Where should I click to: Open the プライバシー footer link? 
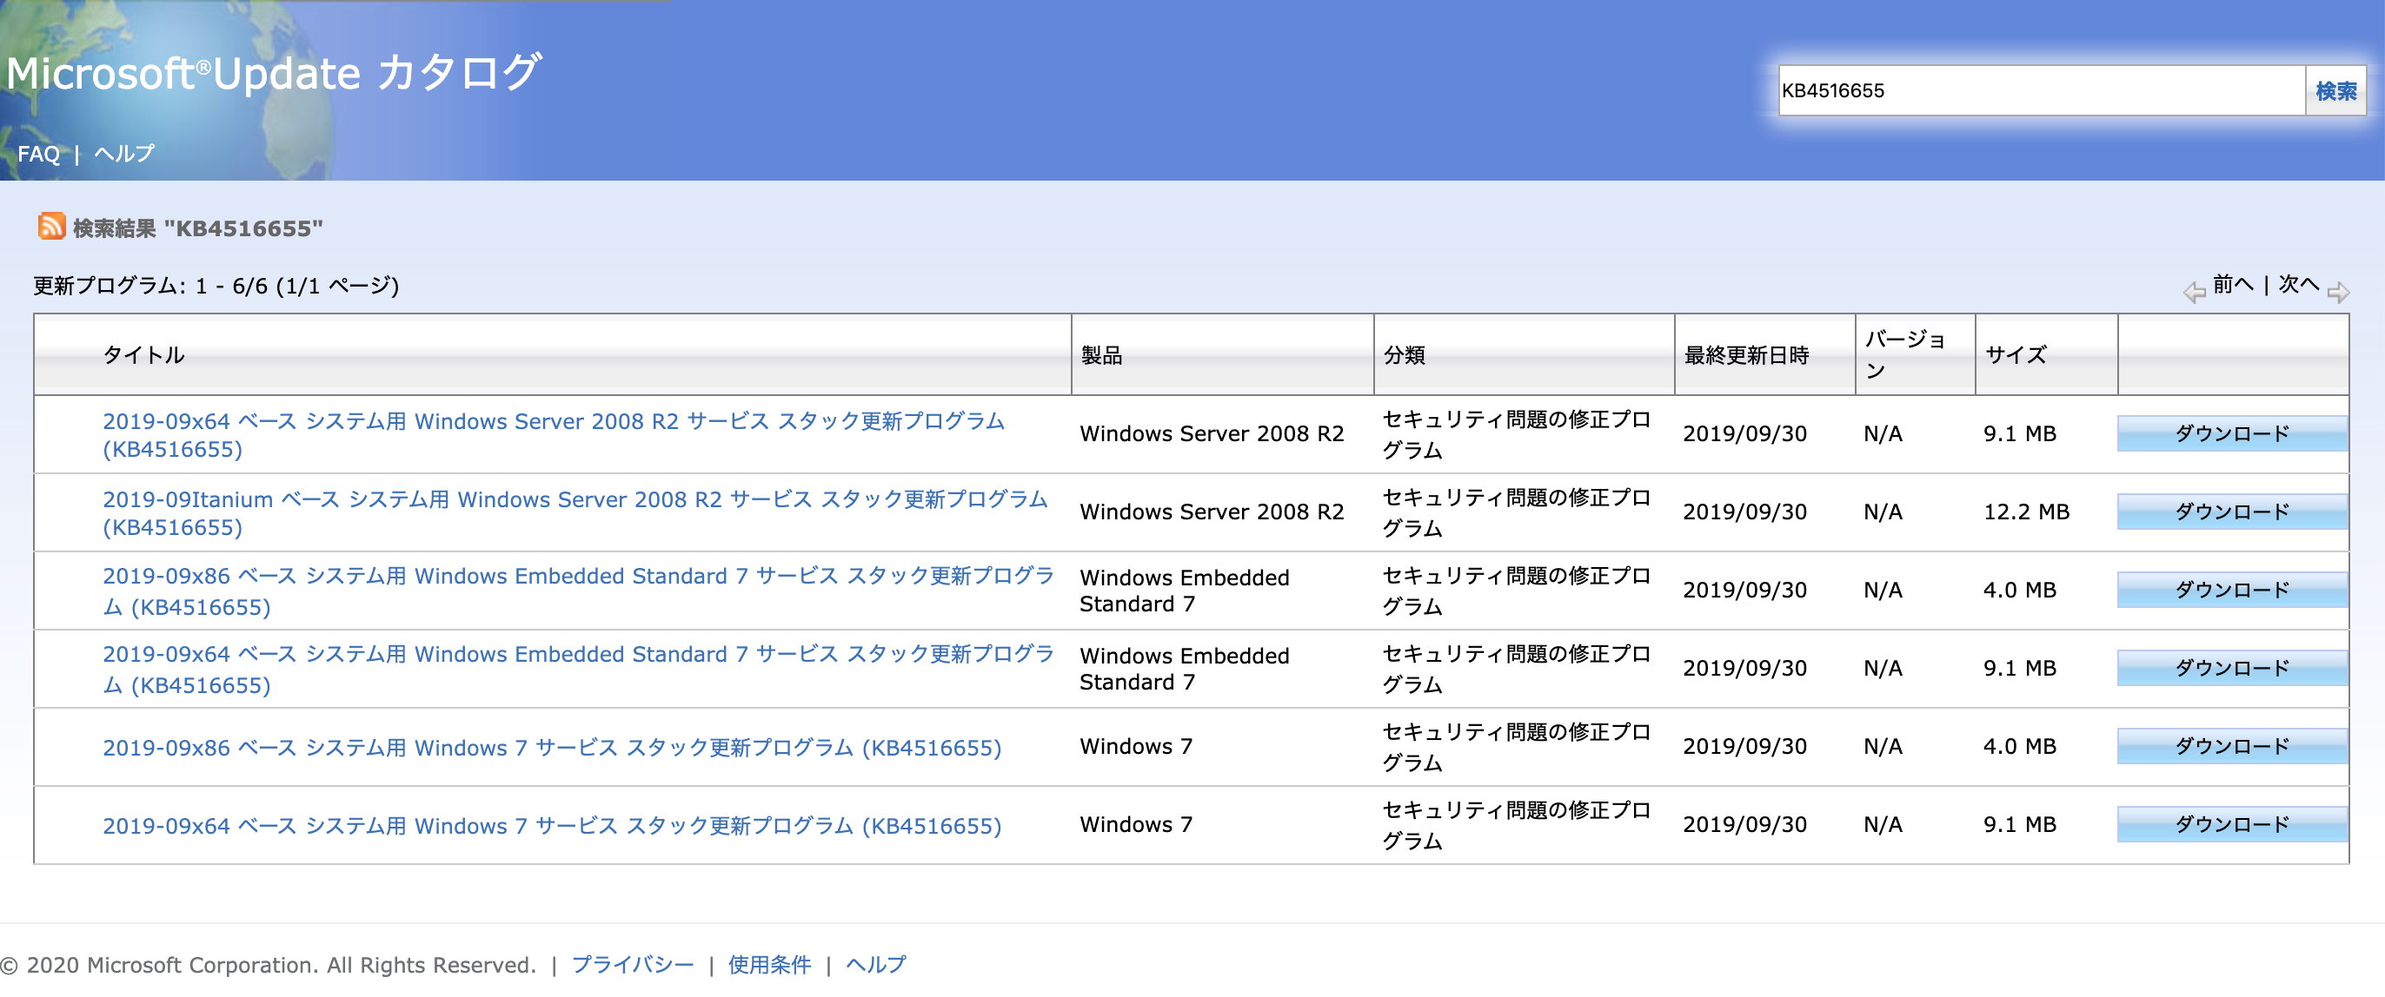coord(633,965)
